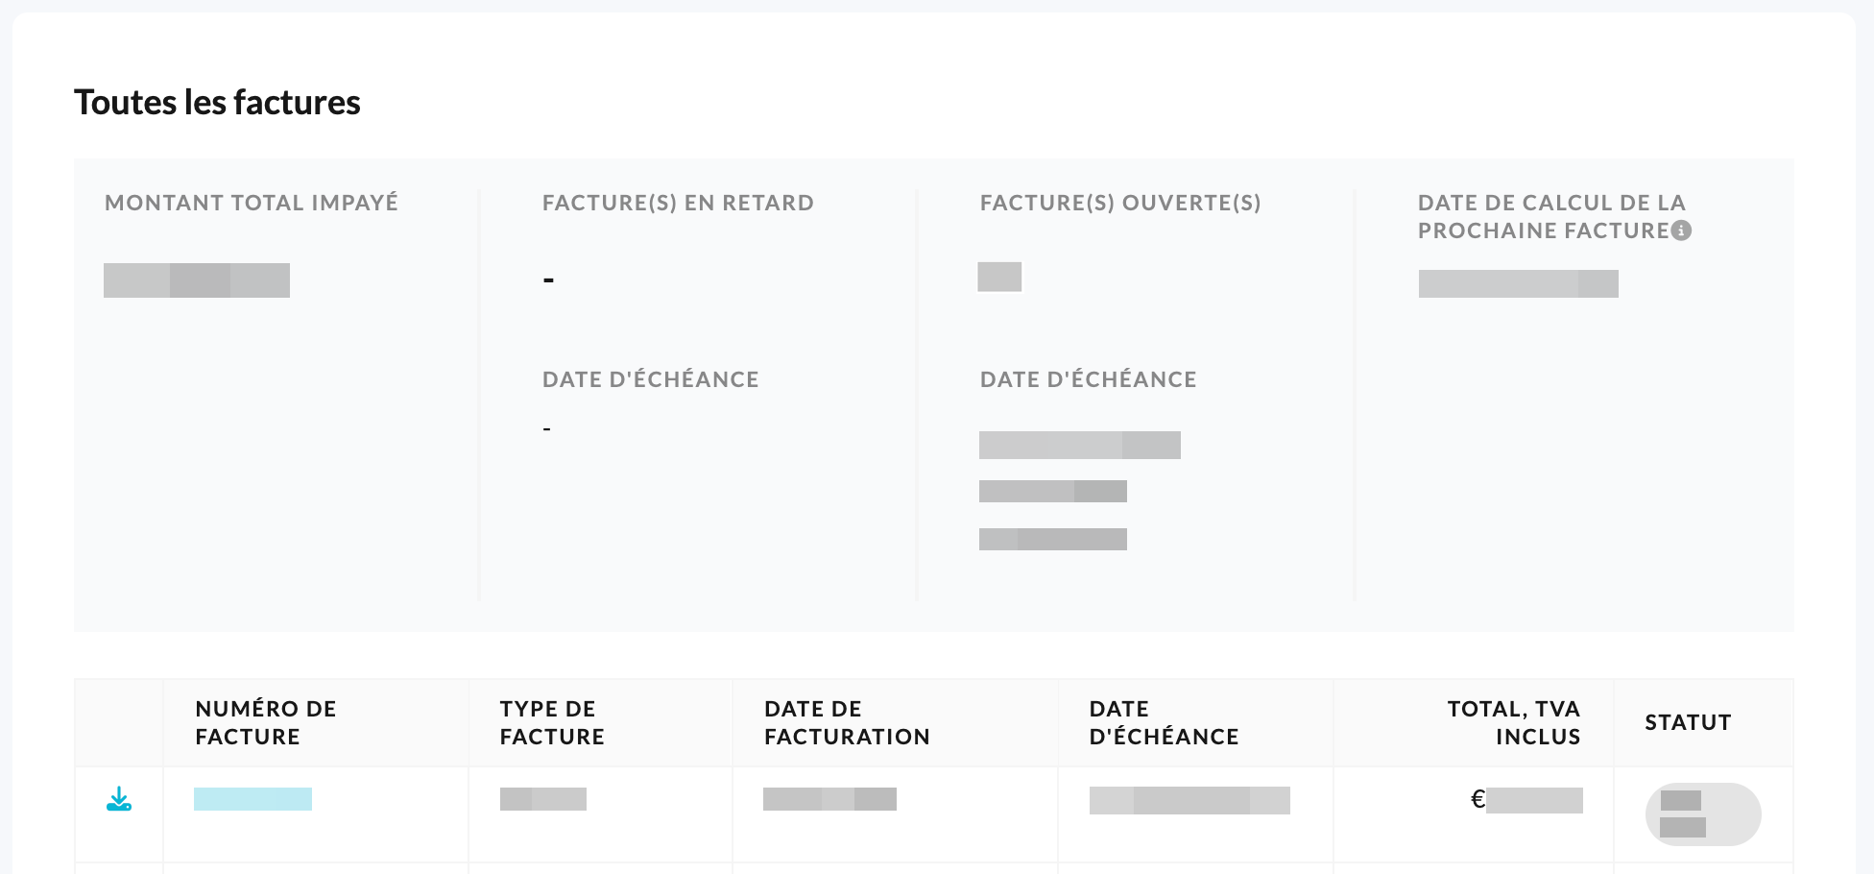This screenshot has height=874, width=1874.
Task: Sort by Total, TVA inclus column
Action: tap(1514, 722)
